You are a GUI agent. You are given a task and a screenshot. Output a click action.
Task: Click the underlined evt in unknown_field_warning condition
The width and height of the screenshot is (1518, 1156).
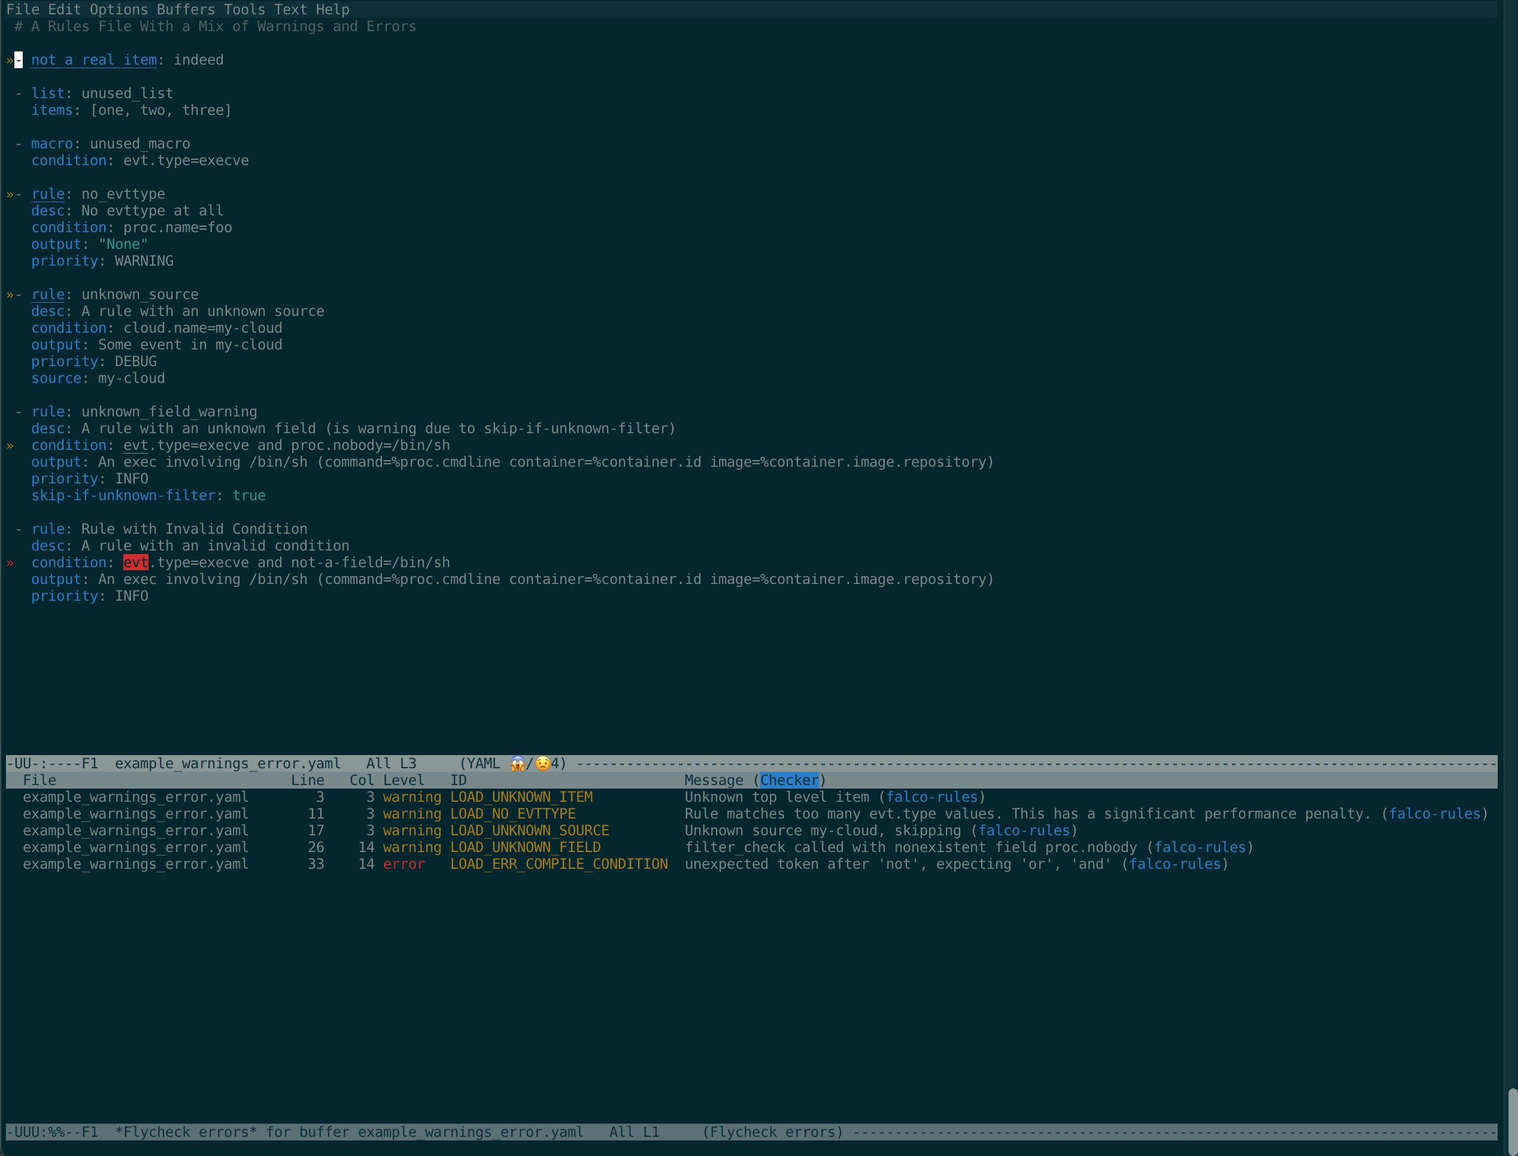click(136, 446)
